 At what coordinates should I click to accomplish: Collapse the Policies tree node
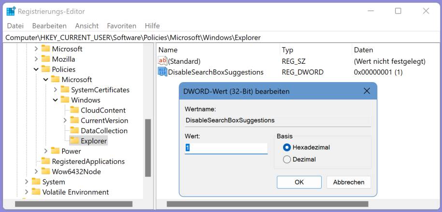36,70
